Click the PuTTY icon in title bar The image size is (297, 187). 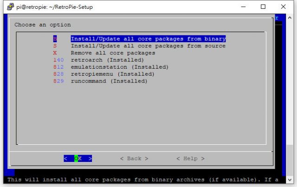click(10, 7)
